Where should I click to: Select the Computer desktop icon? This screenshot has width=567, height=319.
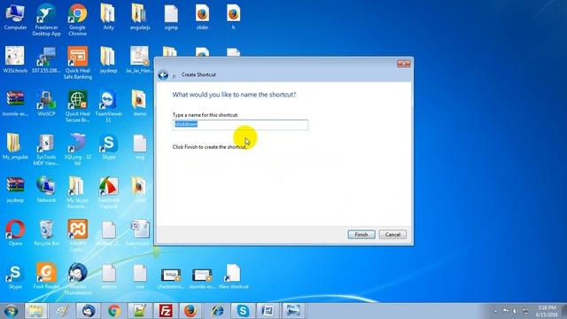click(x=15, y=18)
